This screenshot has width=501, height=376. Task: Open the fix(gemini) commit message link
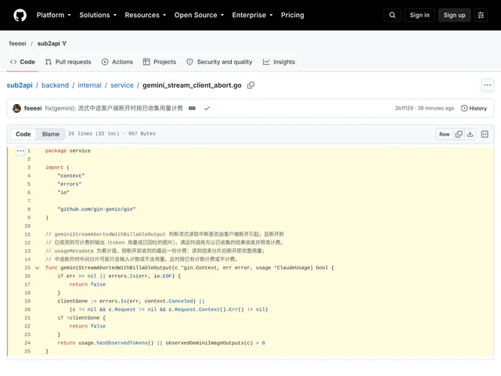(x=114, y=108)
